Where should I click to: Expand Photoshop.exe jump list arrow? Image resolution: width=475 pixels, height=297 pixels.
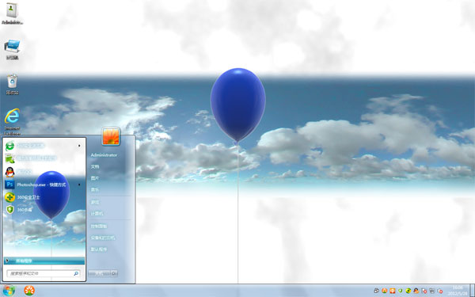[x=79, y=185]
